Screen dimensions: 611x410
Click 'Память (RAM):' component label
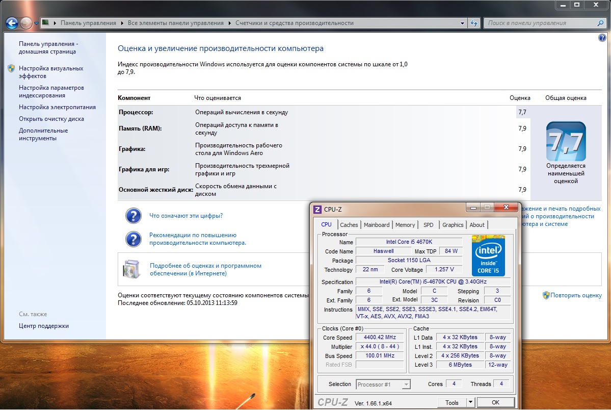click(140, 129)
